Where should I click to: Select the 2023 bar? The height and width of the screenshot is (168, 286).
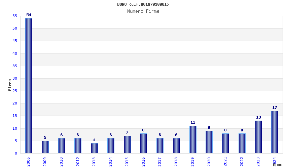coord(258,137)
